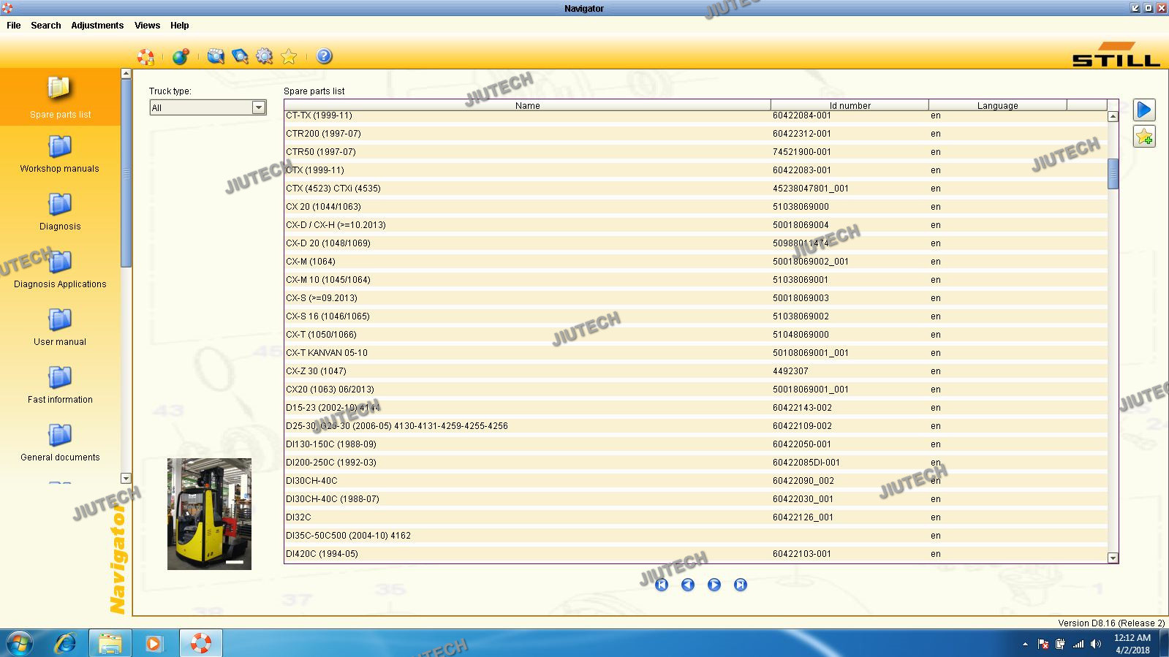1169x657 pixels.
Task: Select CX-S 16 (1046/1065) row
Action: 696,316
